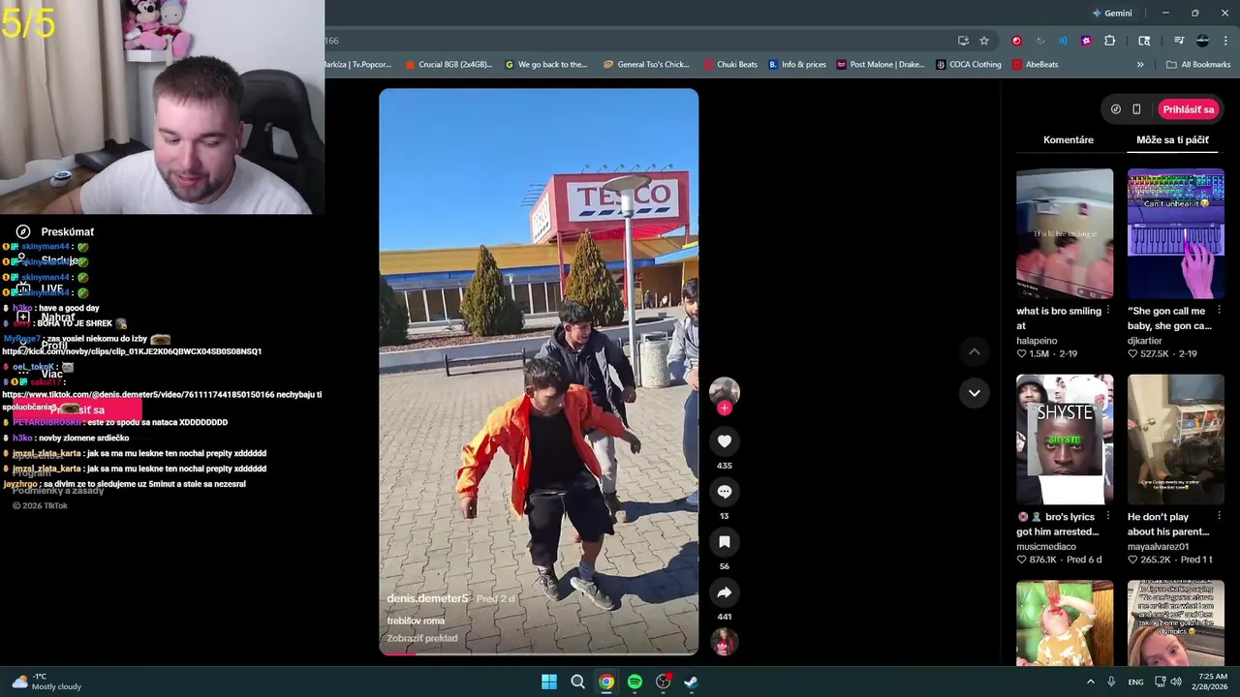Open 'He don't play about his parent' thumbnail
1240x697 pixels.
click(x=1176, y=439)
